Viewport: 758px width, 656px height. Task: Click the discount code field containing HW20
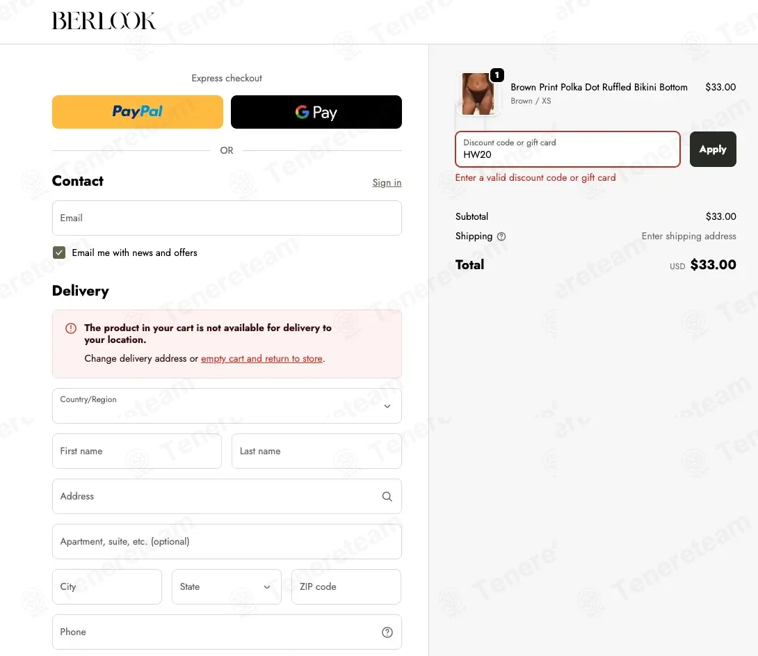click(567, 149)
